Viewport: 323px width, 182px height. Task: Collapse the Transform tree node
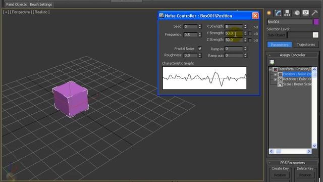point(271,69)
